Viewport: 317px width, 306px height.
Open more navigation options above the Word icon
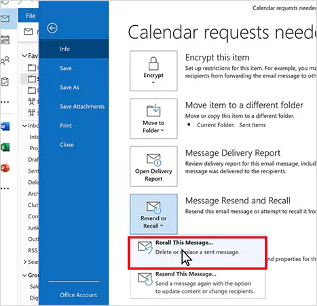tap(5, 102)
